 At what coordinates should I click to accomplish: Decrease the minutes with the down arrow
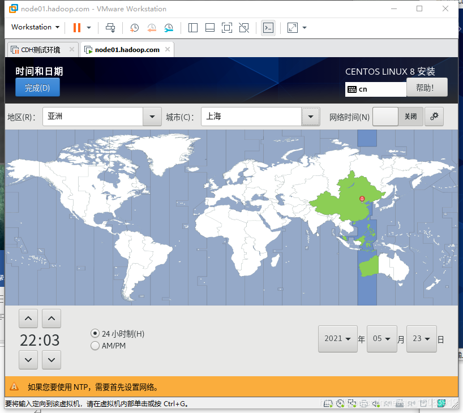coord(52,360)
